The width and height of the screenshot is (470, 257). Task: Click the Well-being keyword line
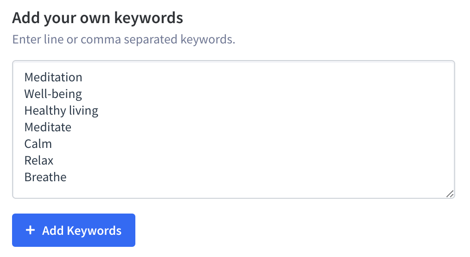[x=53, y=94]
